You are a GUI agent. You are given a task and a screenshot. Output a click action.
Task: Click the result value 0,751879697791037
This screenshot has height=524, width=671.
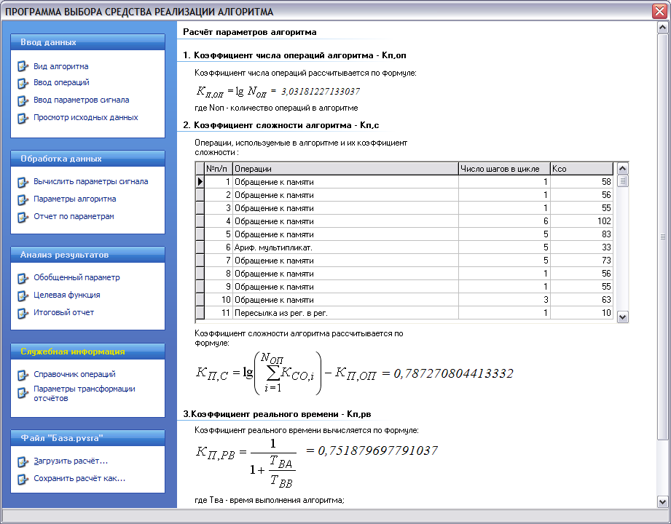[377, 450]
